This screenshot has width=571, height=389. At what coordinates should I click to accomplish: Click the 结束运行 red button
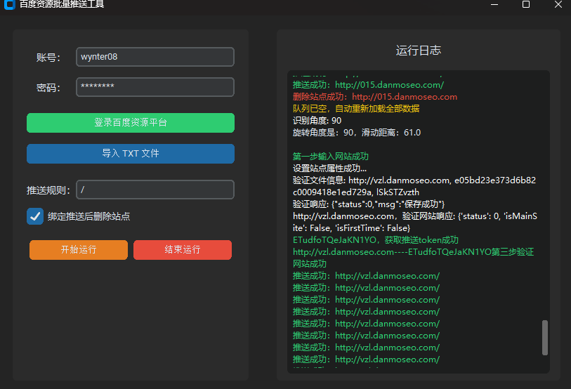(183, 249)
